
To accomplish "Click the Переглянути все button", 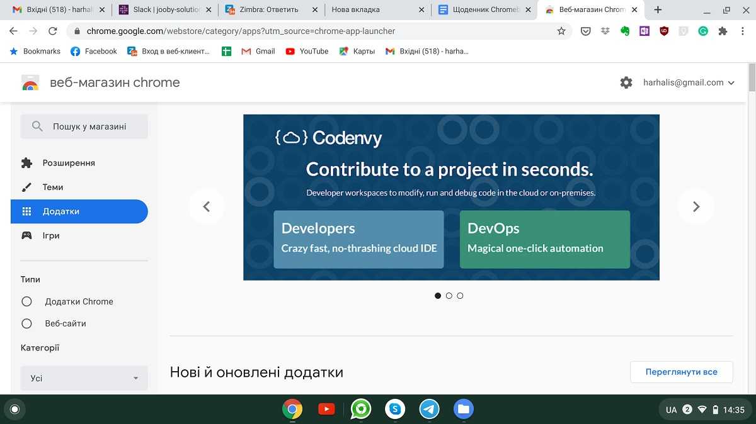I will [681, 372].
